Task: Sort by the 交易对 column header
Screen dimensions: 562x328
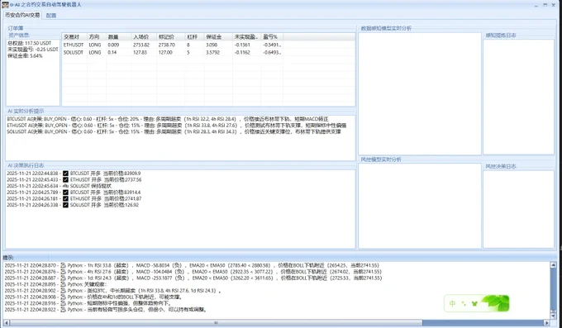Action: pos(74,37)
